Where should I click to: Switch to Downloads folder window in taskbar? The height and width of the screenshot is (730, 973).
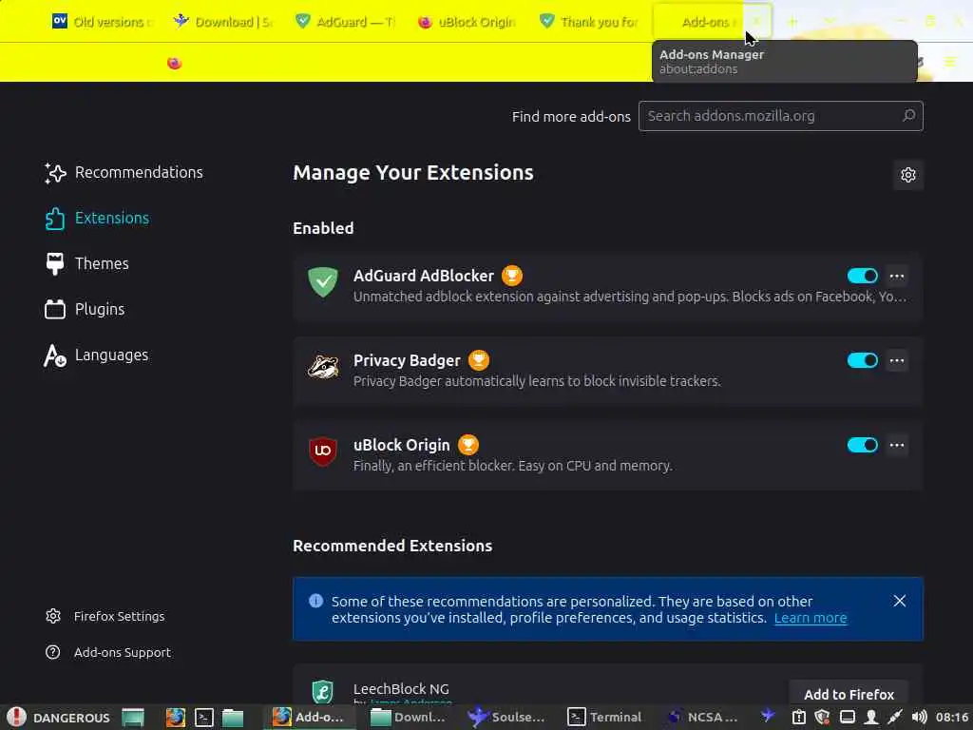[408, 717]
